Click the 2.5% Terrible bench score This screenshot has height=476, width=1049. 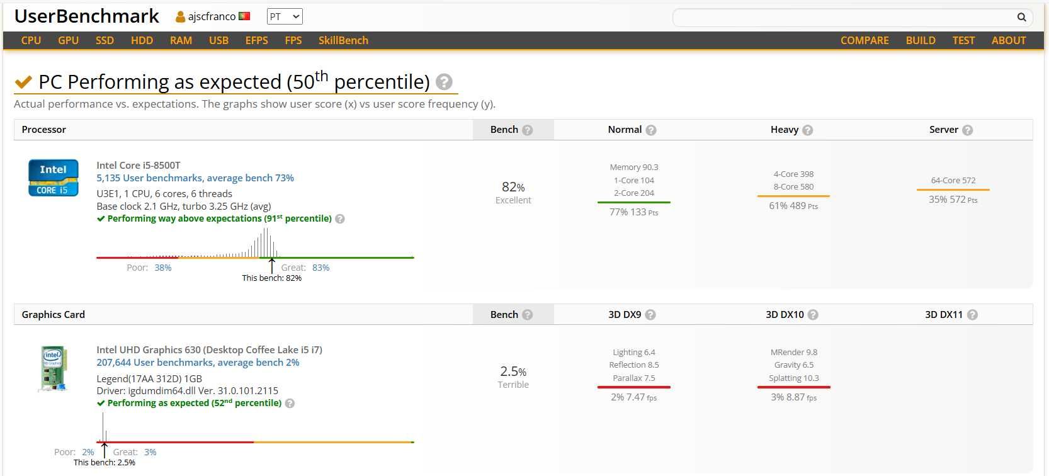(x=513, y=377)
